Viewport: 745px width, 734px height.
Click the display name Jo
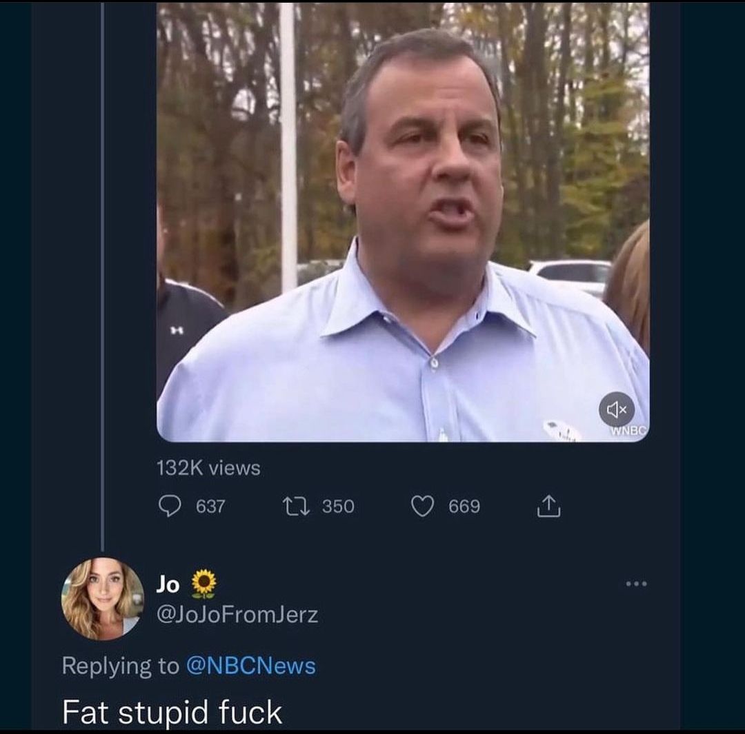click(168, 584)
